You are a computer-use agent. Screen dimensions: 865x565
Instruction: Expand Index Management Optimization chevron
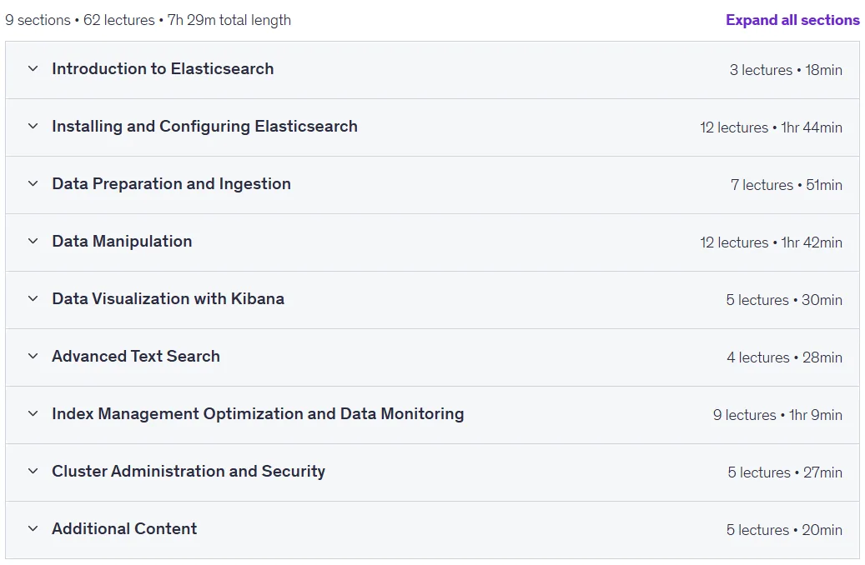[x=33, y=413]
